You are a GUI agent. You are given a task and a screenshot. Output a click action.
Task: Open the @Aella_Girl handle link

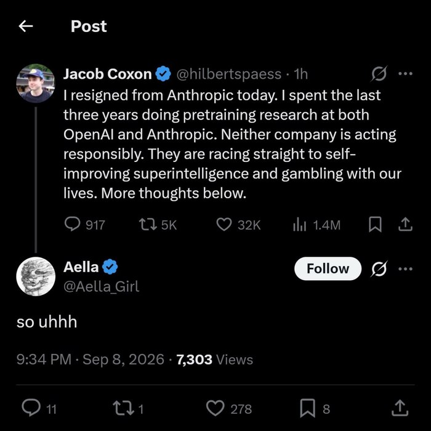[101, 286]
